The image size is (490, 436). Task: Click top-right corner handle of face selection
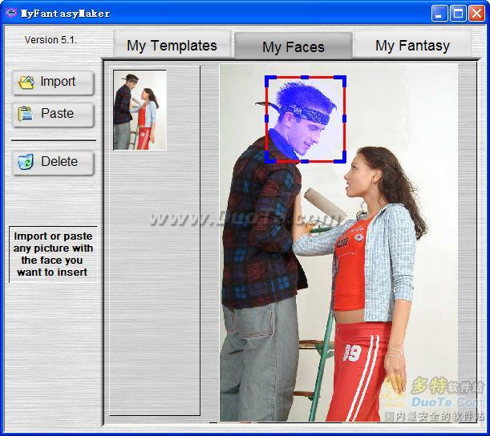pos(342,80)
